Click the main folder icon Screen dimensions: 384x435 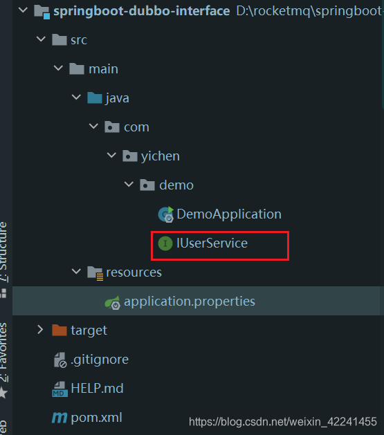tap(77, 68)
